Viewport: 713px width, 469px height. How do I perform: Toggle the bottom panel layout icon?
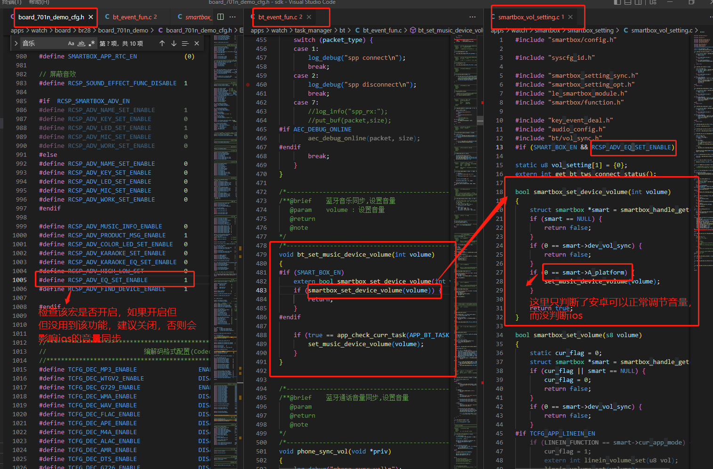click(628, 2)
